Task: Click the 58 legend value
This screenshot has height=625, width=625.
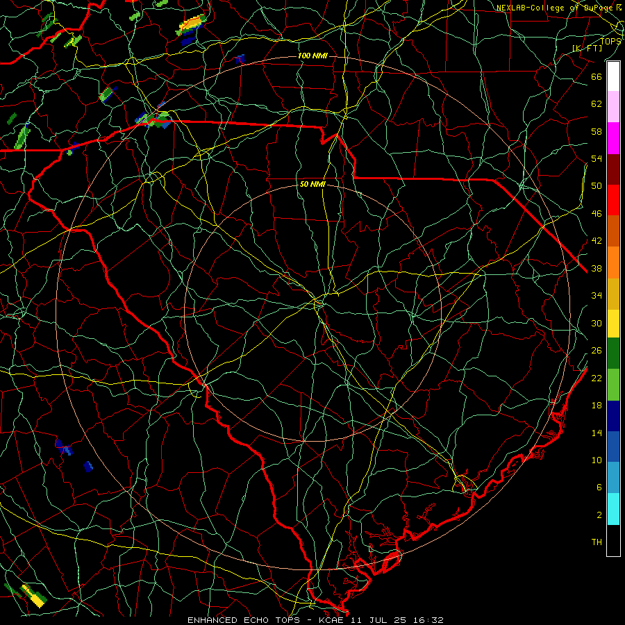Action: click(597, 131)
